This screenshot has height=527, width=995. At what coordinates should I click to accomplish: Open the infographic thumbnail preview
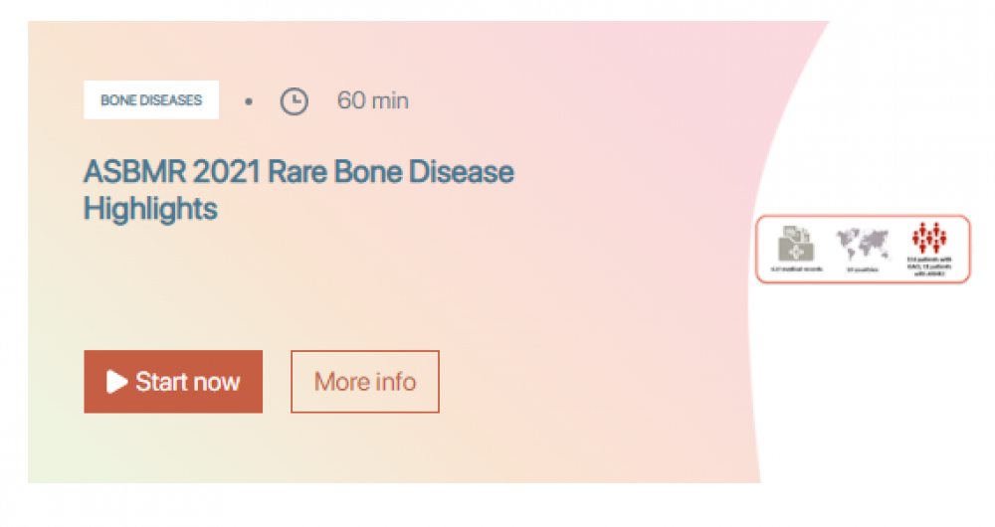[x=863, y=249]
